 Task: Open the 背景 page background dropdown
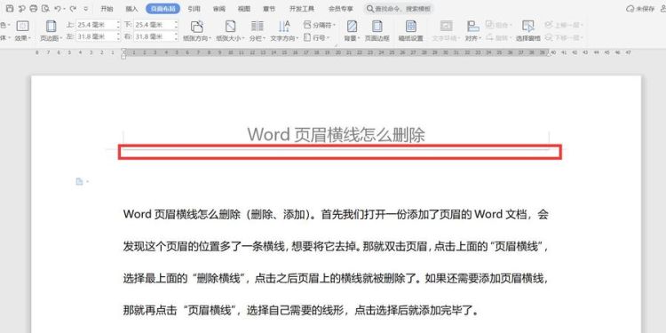(x=352, y=31)
